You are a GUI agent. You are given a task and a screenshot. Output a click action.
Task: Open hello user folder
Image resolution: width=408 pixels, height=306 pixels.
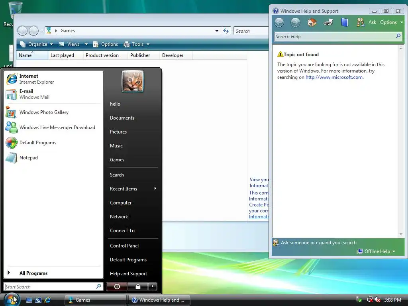[133, 104]
